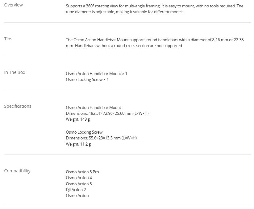
Task: Select the Tips section label
Action: point(8,39)
